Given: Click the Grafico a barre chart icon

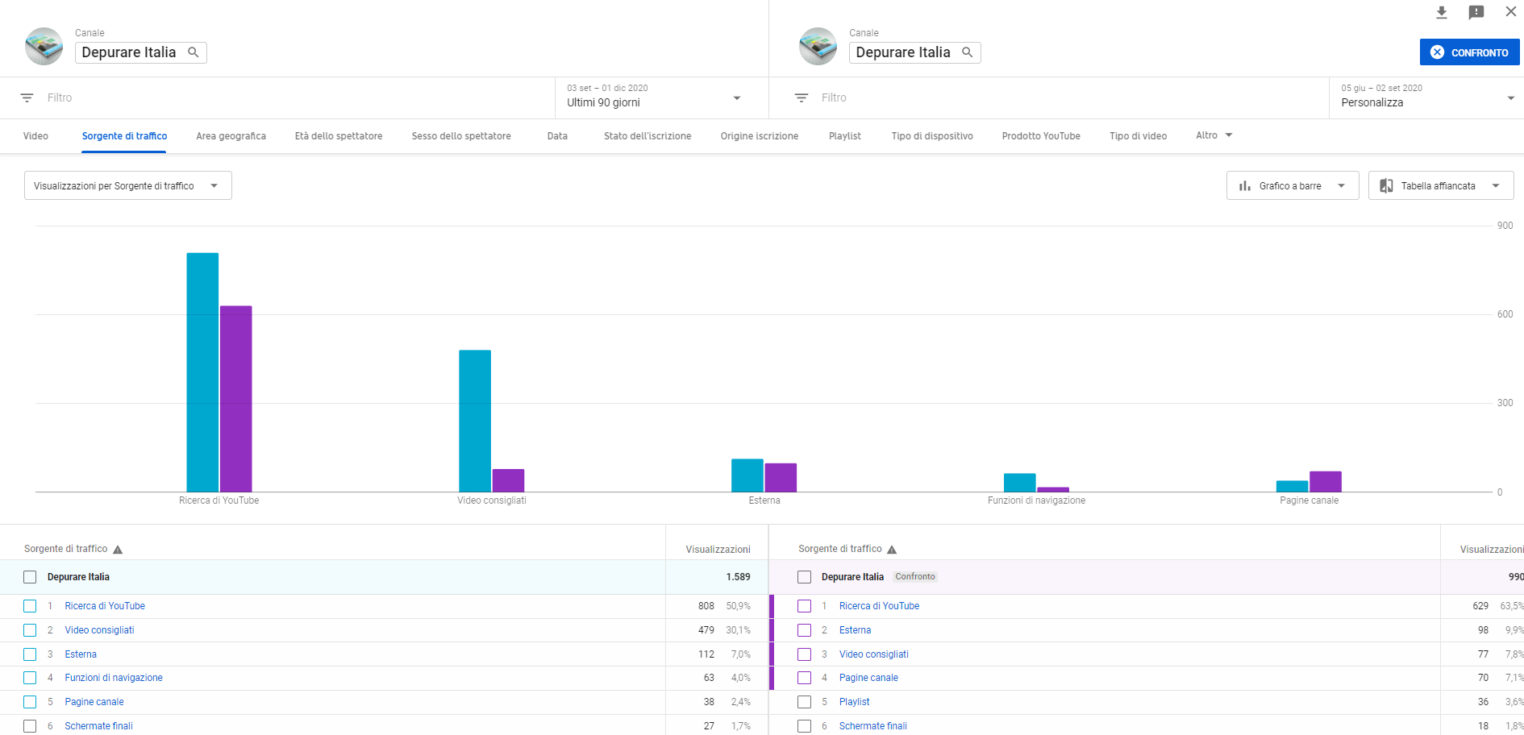Looking at the screenshot, I should 1245,186.
